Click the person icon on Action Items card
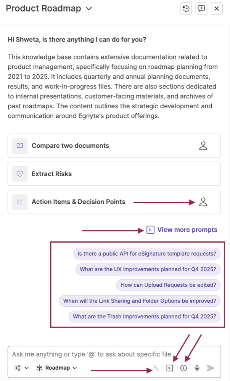The width and height of the screenshot is (230, 381). coord(203,201)
